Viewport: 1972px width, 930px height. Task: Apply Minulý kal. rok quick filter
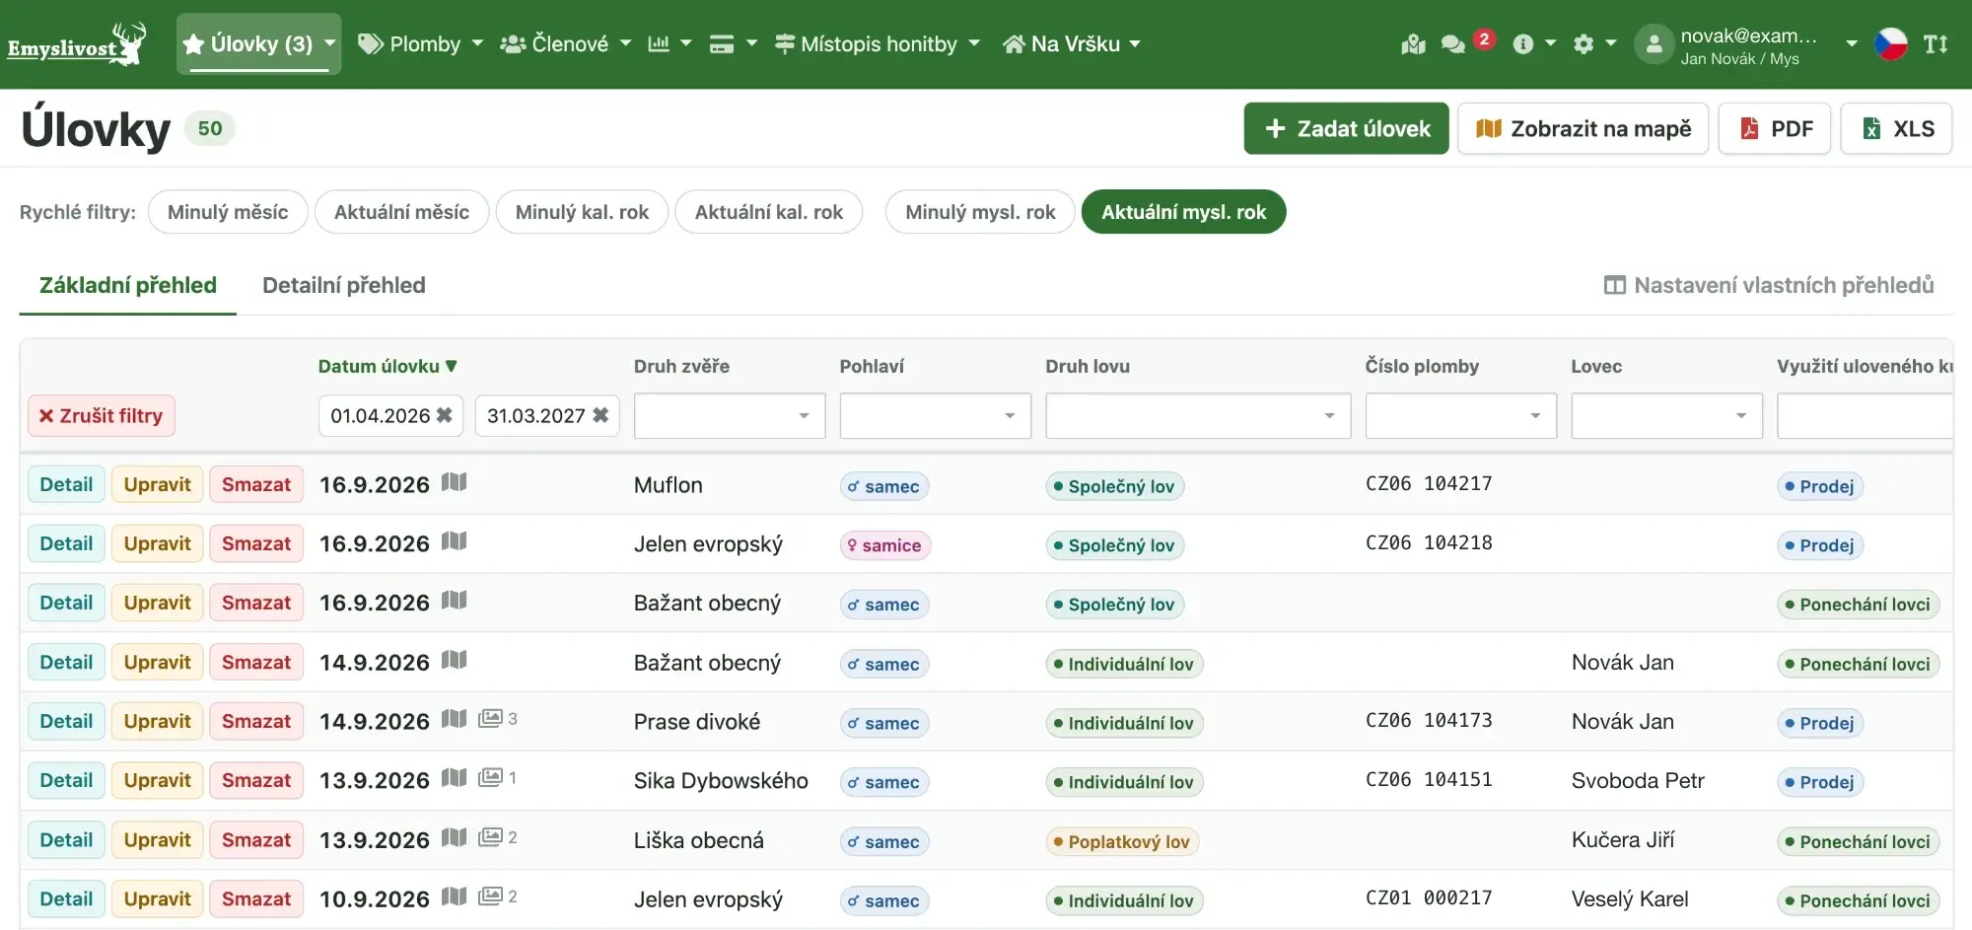(x=582, y=212)
